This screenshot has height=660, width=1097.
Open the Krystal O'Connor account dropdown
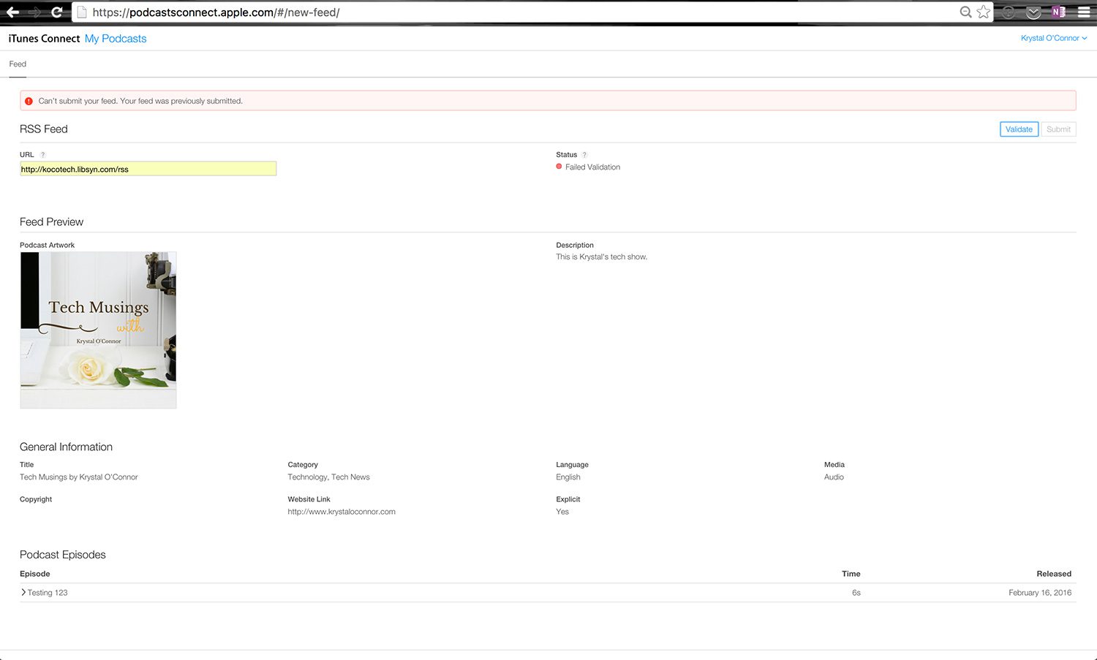pos(1054,38)
